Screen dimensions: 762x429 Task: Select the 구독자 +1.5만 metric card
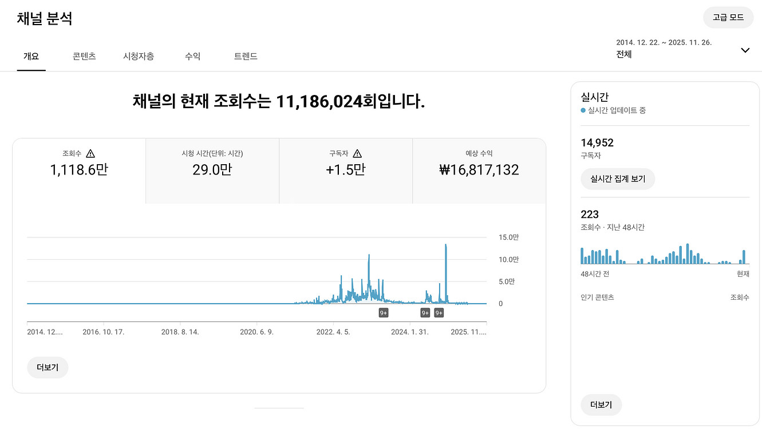click(346, 170)
